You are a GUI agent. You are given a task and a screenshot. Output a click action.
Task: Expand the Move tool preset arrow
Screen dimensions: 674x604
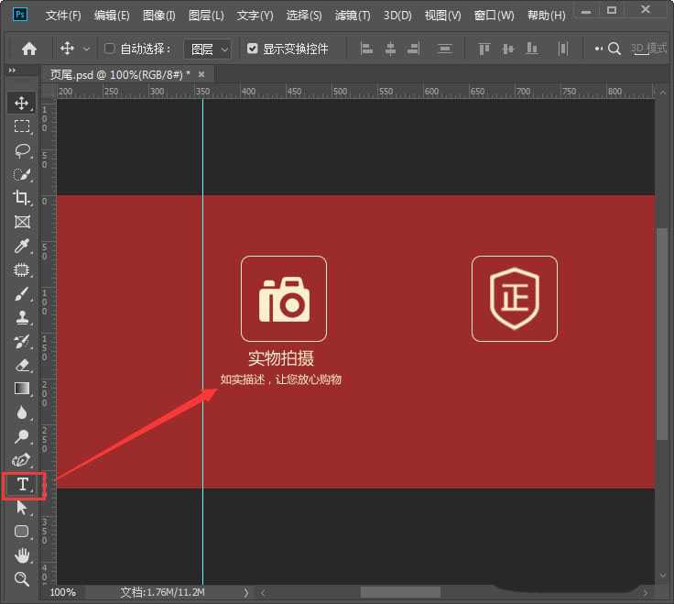(x=87, y=49)
